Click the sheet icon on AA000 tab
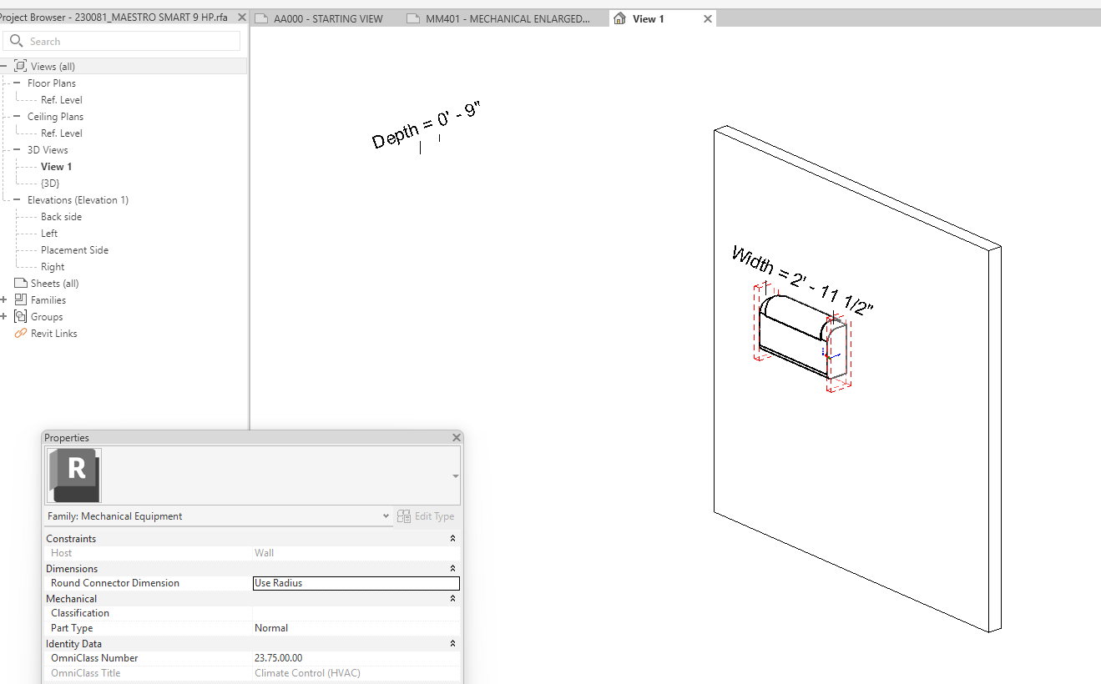This screenshot has width=1101, height=684. point(261,18)
